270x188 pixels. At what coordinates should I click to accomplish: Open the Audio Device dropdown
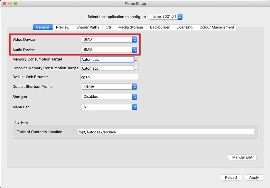point(109,50)
